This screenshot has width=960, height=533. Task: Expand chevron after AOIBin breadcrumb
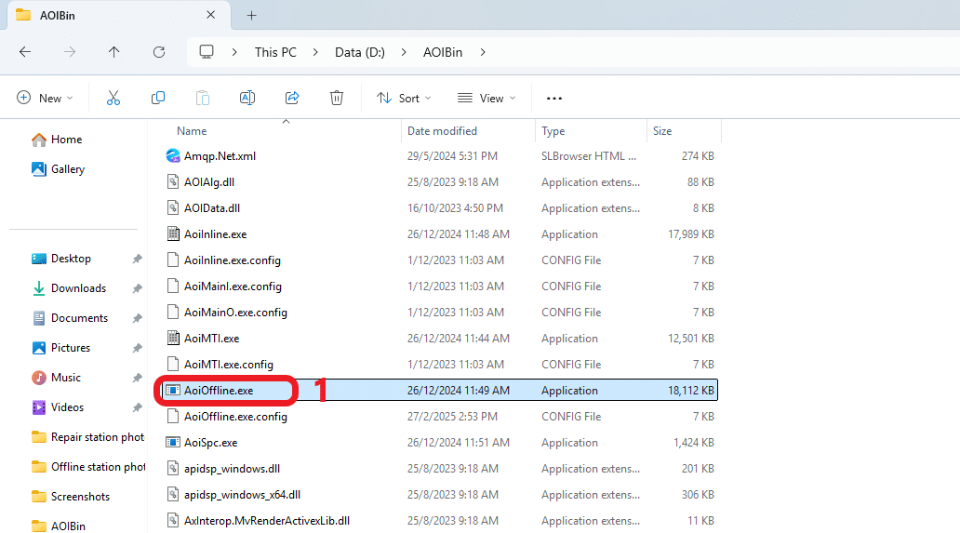click(483, 52)
